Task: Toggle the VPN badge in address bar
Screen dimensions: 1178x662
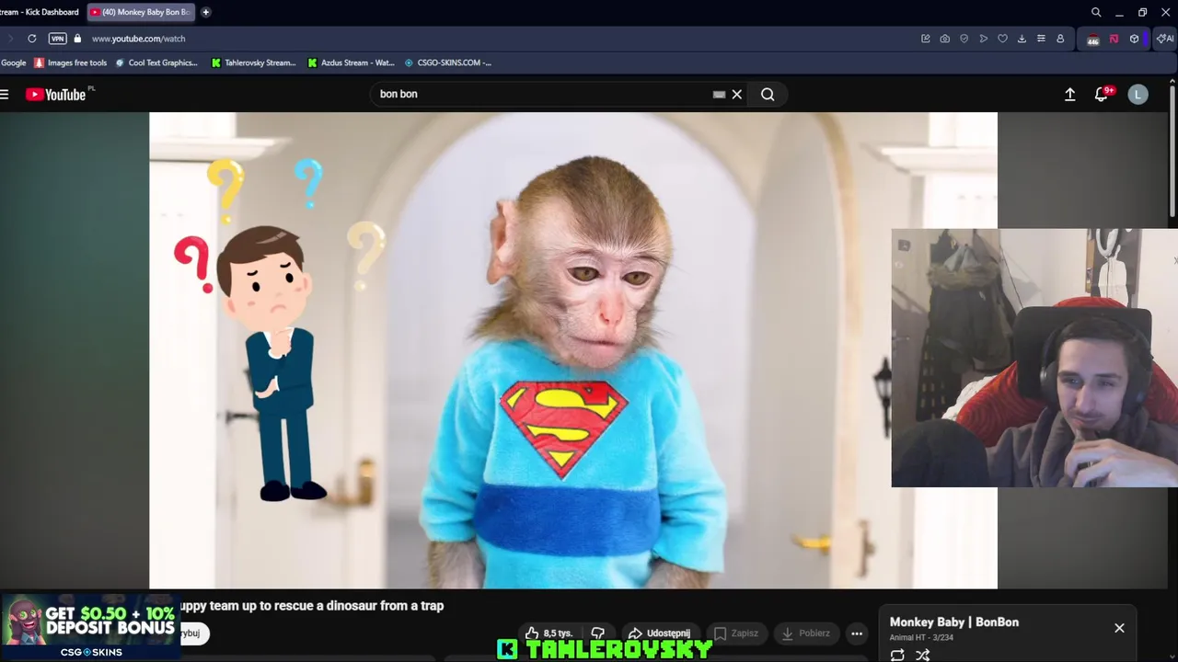Action: click(x=57, y=39)
